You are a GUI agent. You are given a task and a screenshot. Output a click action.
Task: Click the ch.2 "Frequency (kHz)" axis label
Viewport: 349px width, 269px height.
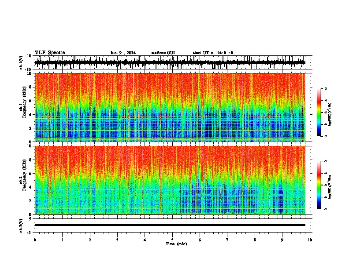point(24,175)
